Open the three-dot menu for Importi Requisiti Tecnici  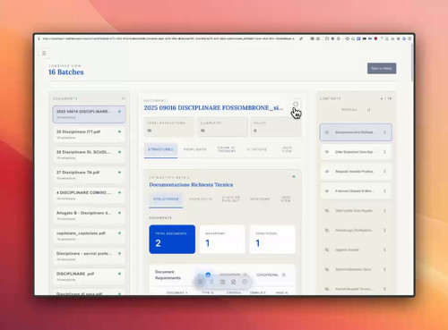click(384, 289)
